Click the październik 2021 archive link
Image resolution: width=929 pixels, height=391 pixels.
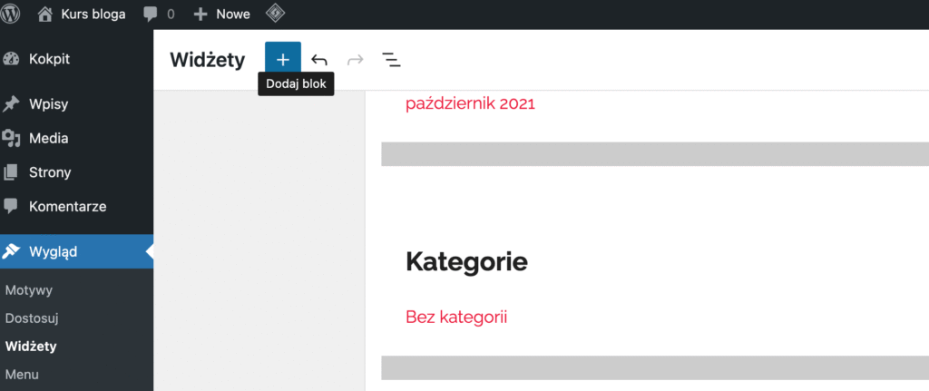tap(470, 103)
